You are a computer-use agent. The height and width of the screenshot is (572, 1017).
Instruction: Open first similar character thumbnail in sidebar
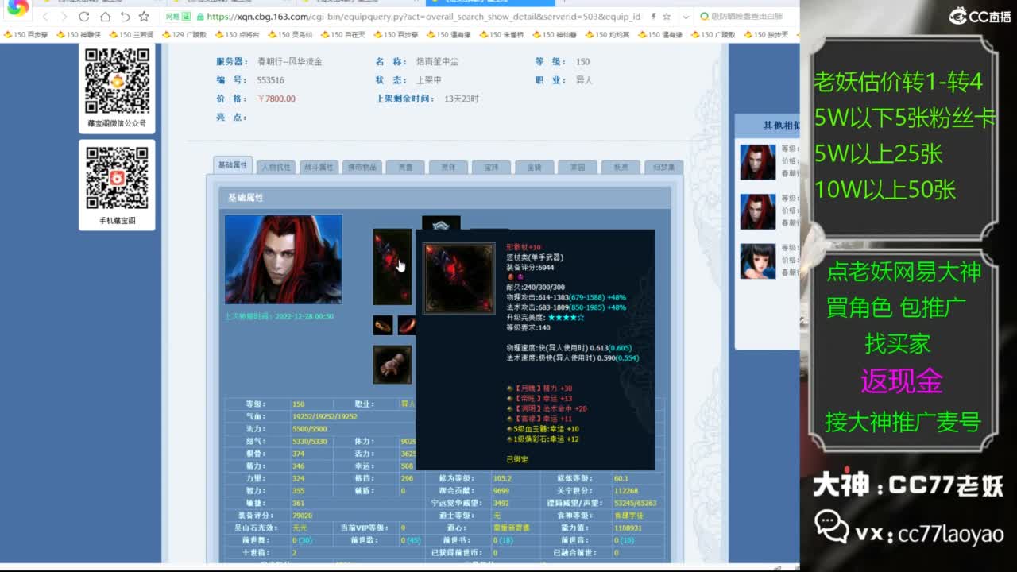[758, 162]
